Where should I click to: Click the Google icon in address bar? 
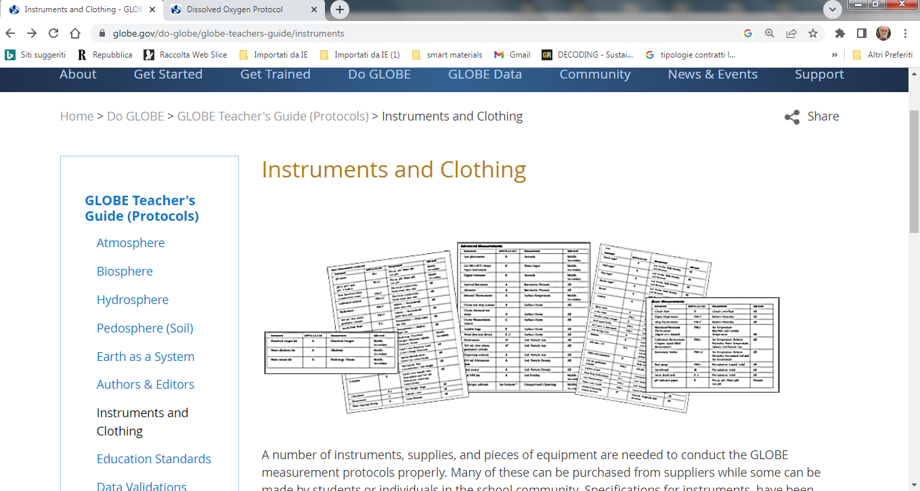tap(748, 33)
